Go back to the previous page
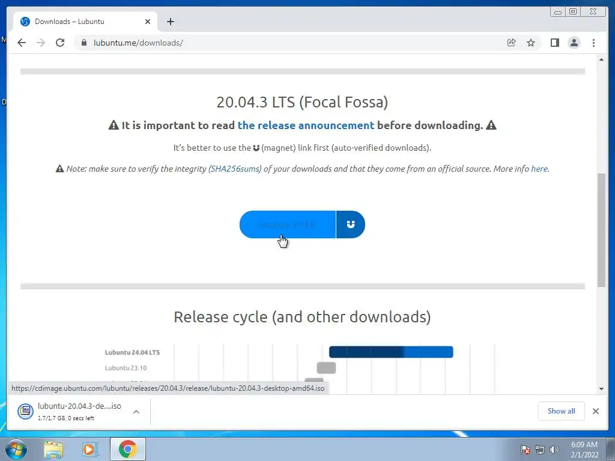This screenshot has width=615, height=461. [x=22, y=43]
